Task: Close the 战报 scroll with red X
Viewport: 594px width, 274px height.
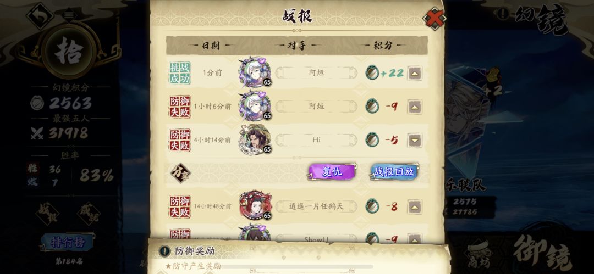Action: pyautogui.click(x=434, y=18)
